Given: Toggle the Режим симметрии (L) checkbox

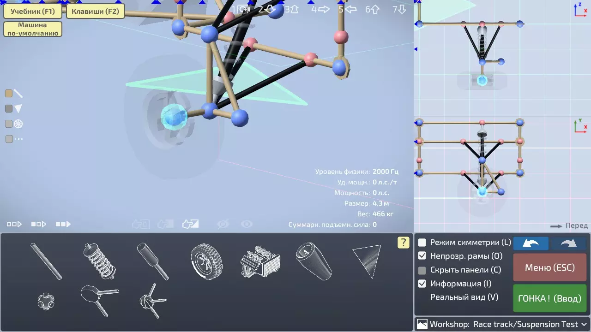Looking at the screenshot, I should pyautogui.click(x=422, y=242).
